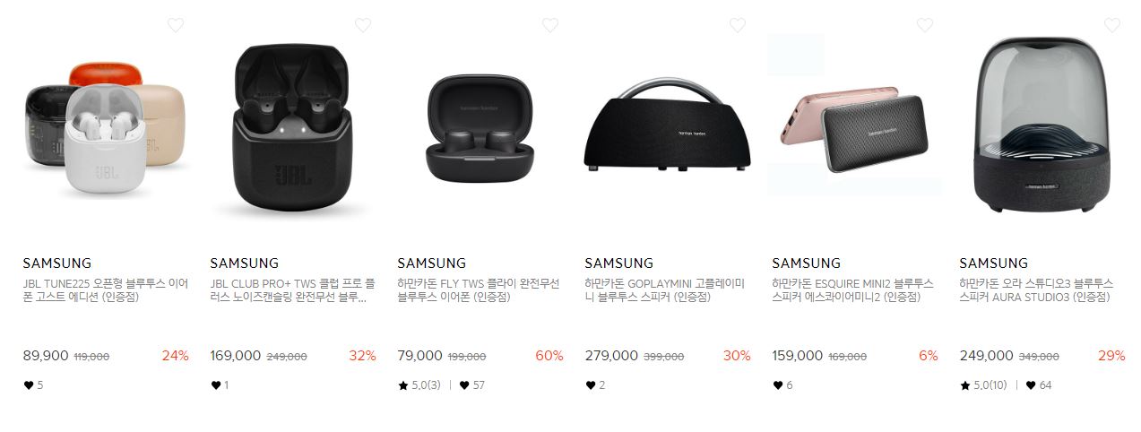Viewport: 1141px width, 432px height.
Task: Click the star rating 5.0(3) on FLY TWS
Action: (419, 385)
